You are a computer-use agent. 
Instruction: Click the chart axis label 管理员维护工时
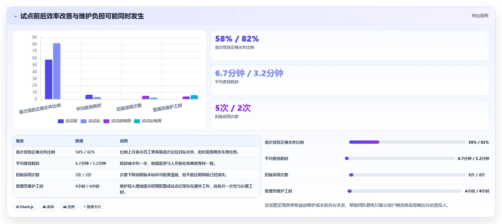167,108
